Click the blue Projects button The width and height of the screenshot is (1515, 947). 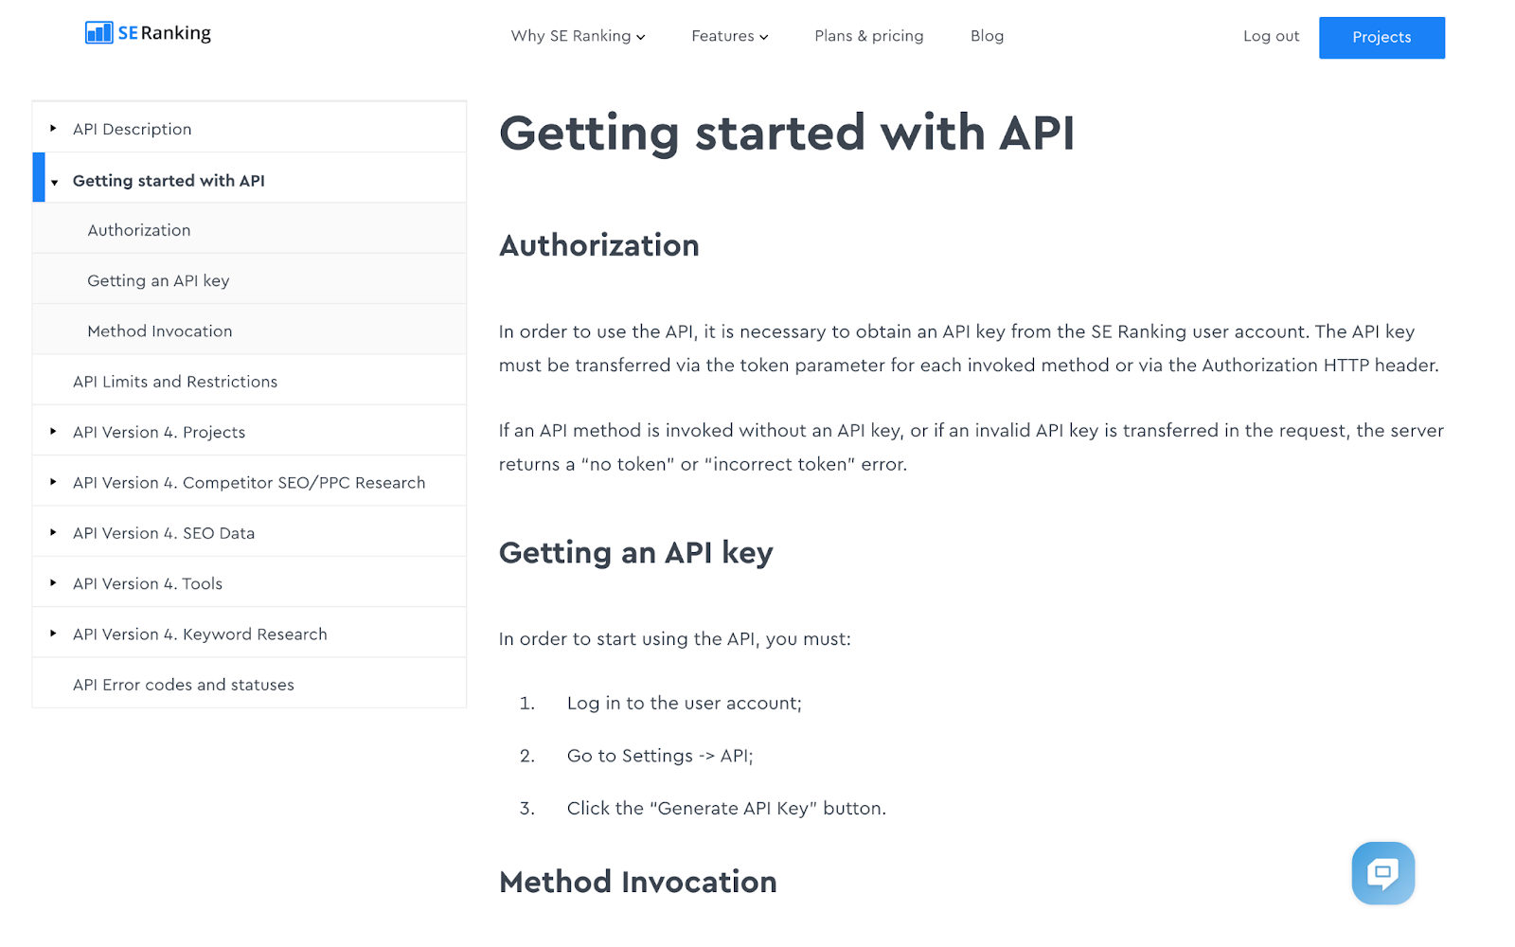tap(1381, 38)
